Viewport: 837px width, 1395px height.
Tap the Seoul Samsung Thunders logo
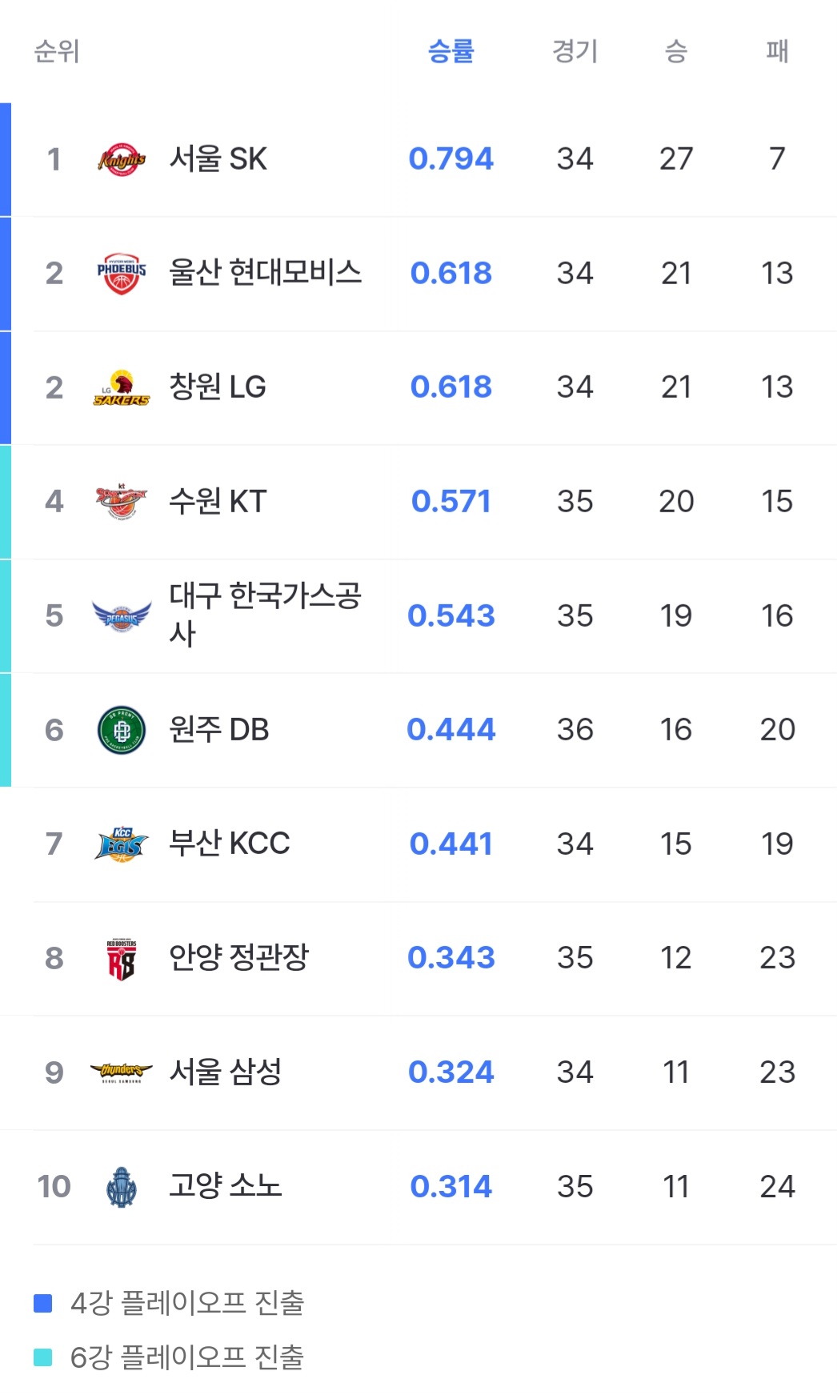point(122,1072)
